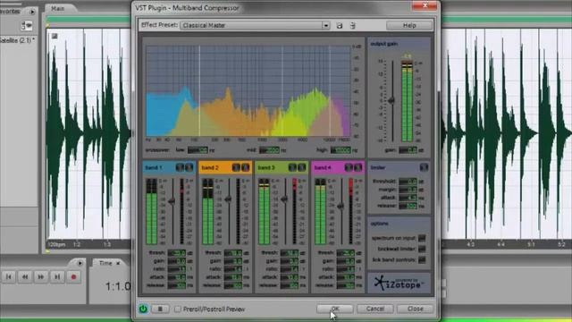Click small icon at waveform top-left corner
This screenshot has height=322, width=572.
pyautogui.click(x=55, y=36)
